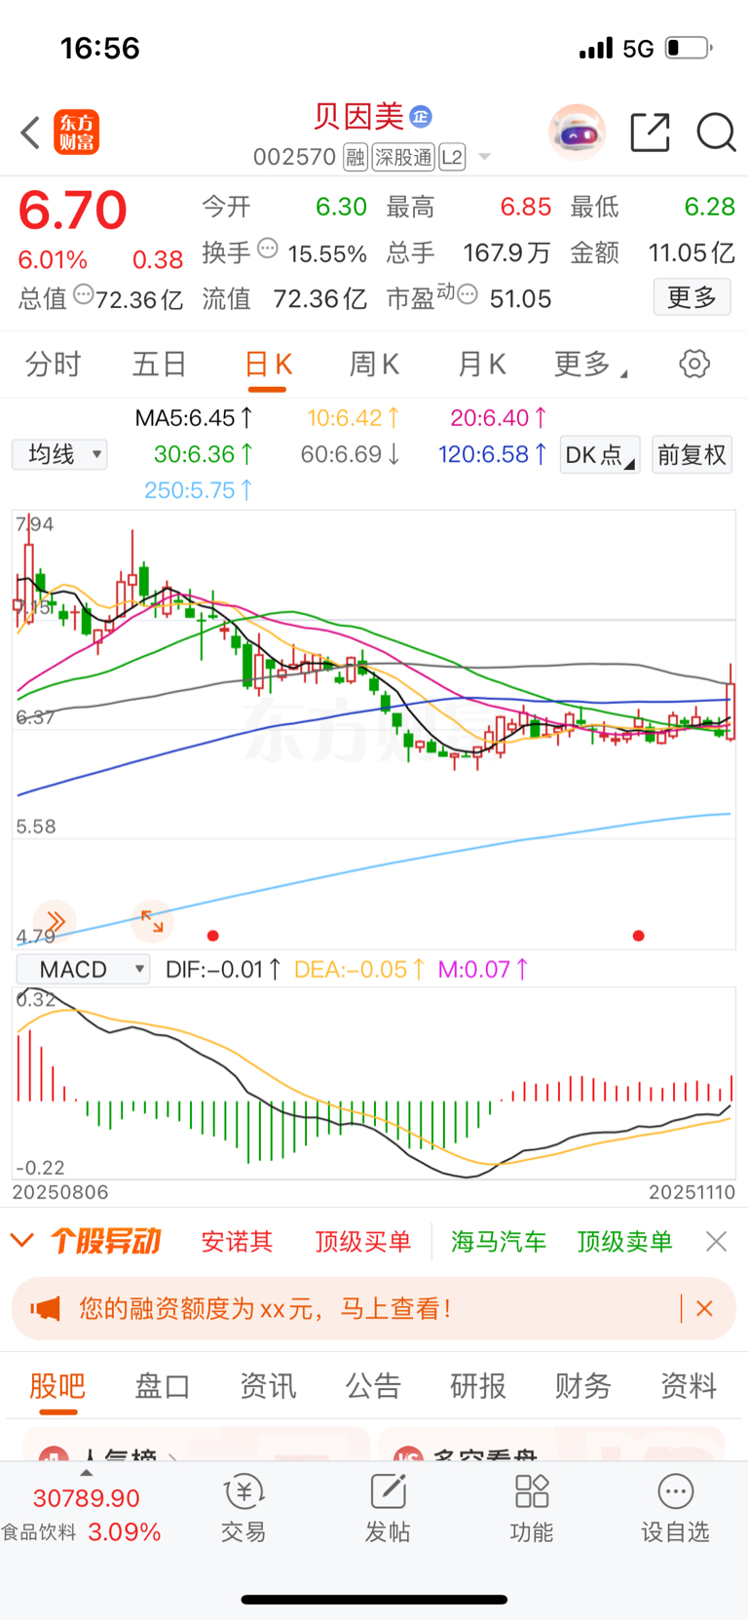Open the 均线 indicator dropdown
This screenshot has height=1621, width=748.
coord(59,454)
